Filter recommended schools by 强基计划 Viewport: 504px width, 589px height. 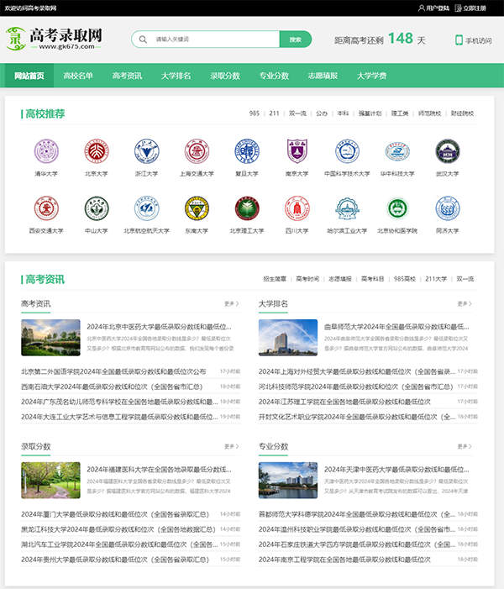pyautogui.click(x=370, y=113)
